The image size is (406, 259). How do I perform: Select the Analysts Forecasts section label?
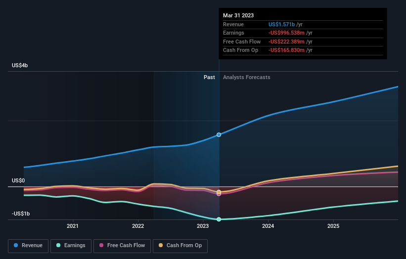pos(246,77)
